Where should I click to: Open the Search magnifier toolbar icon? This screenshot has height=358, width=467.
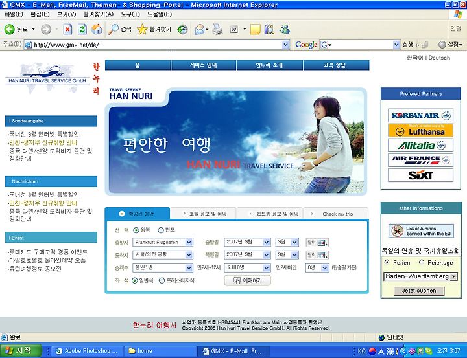pyautogui.click(x=113, y=29)
